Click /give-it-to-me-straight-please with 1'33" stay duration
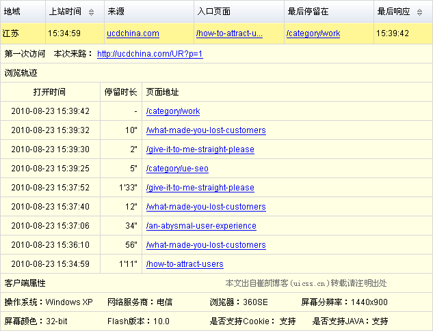The width and height of the screenshot is (433, 331). point(200,188)
